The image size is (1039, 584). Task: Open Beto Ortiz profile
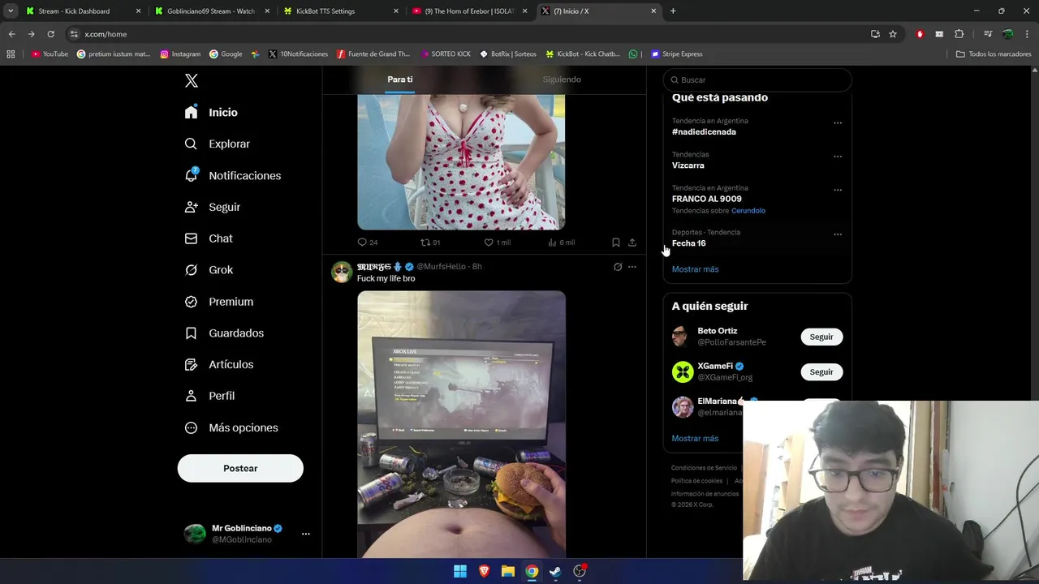tap(718, 331)
